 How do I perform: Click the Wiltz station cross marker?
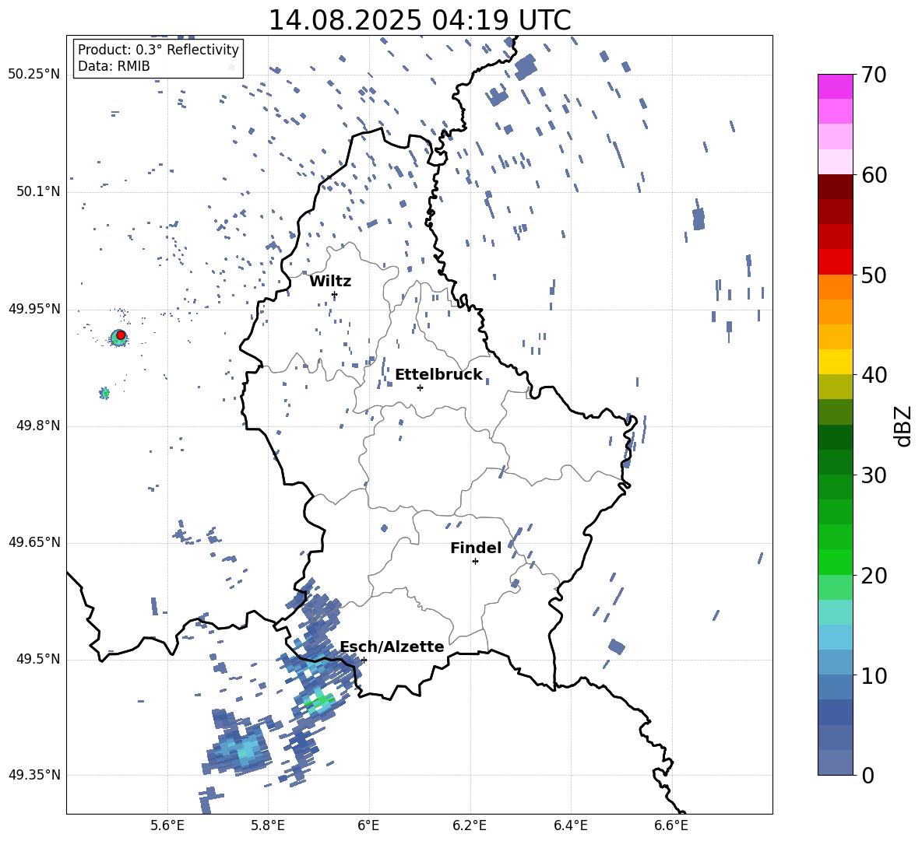point(335,294)
